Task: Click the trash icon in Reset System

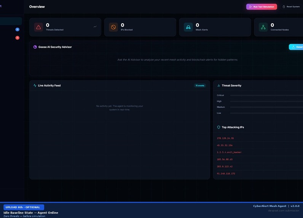Action: tap(284, 7)
